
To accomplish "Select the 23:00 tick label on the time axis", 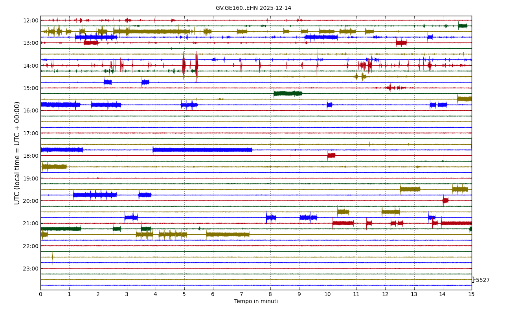I will coord(31,269).
